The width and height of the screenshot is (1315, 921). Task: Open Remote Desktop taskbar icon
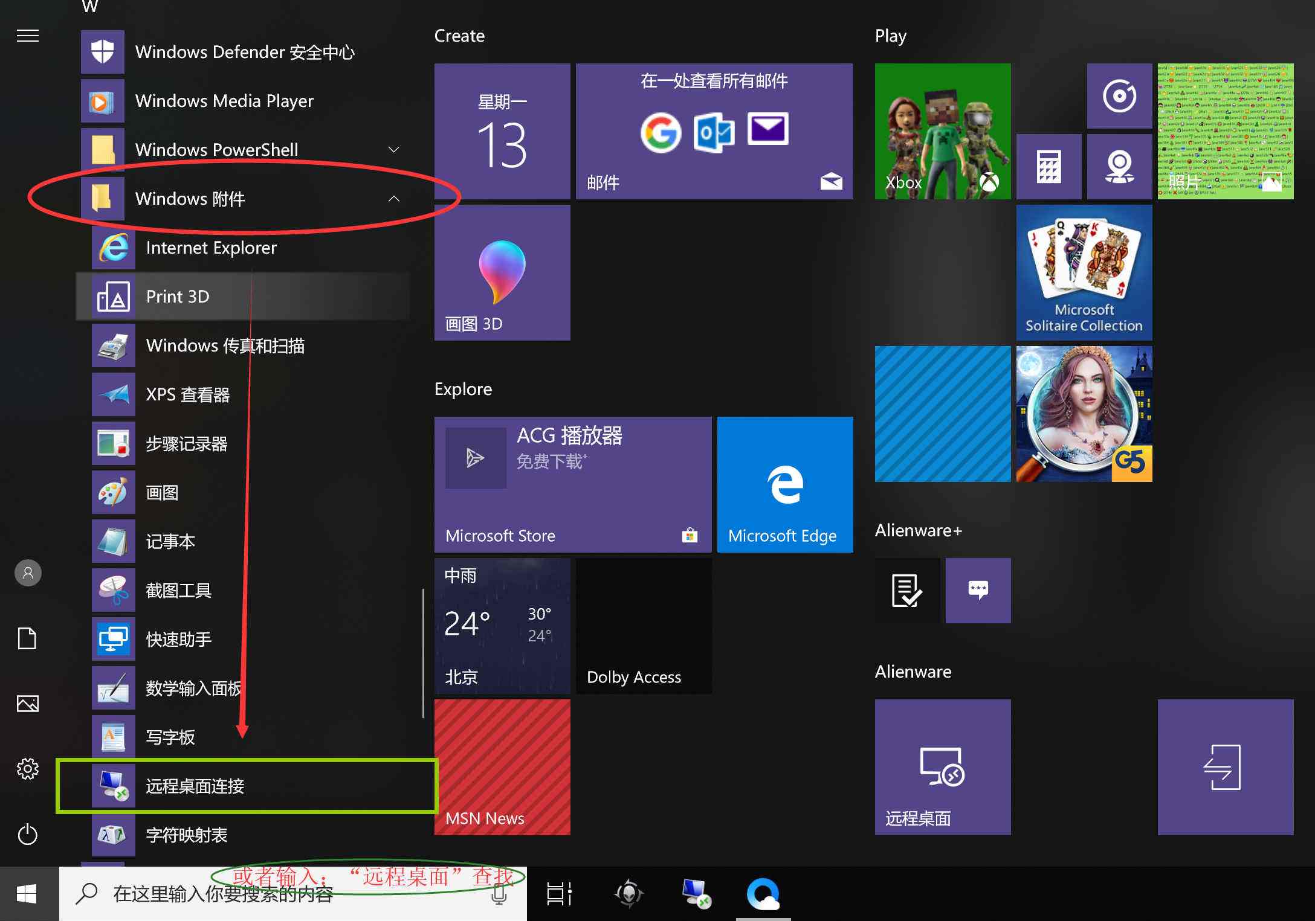coord(696,894)
